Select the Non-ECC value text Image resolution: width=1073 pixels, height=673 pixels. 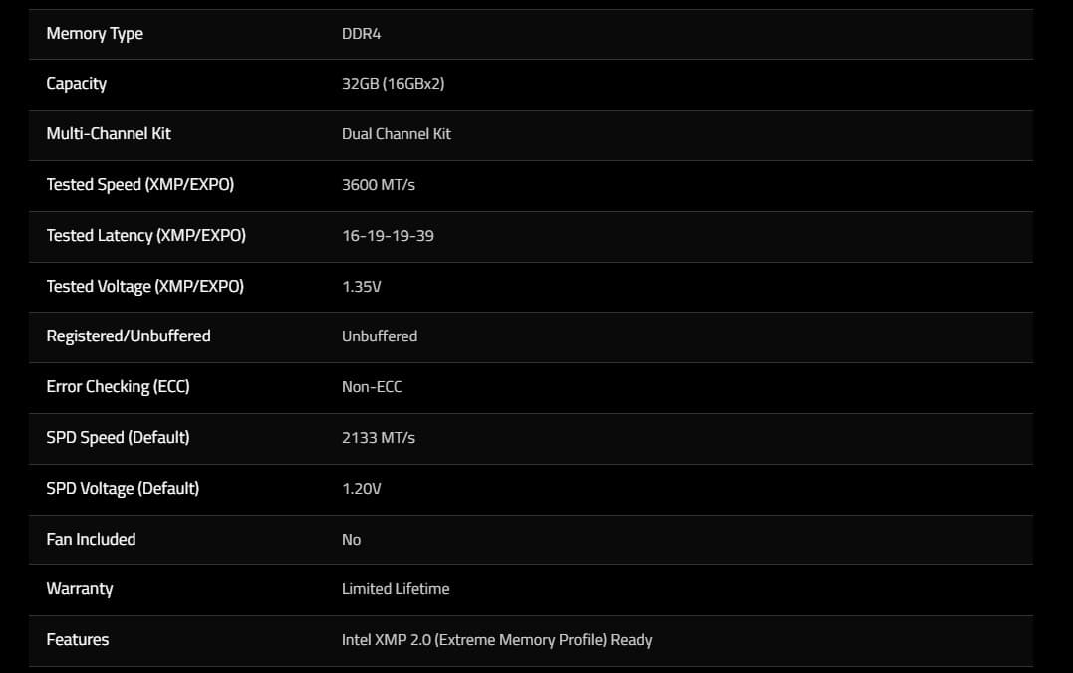coord(372,387)
